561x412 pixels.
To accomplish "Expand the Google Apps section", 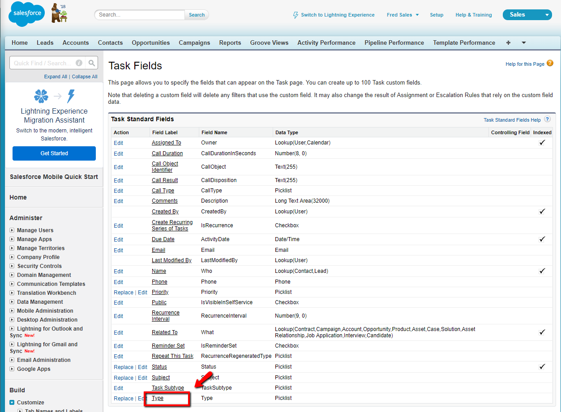I will point(12,369).
